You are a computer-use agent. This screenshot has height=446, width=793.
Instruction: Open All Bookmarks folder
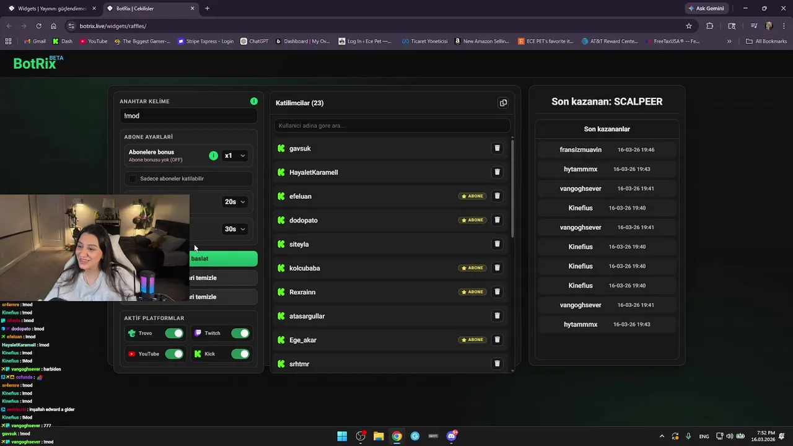tap(766, 42)
